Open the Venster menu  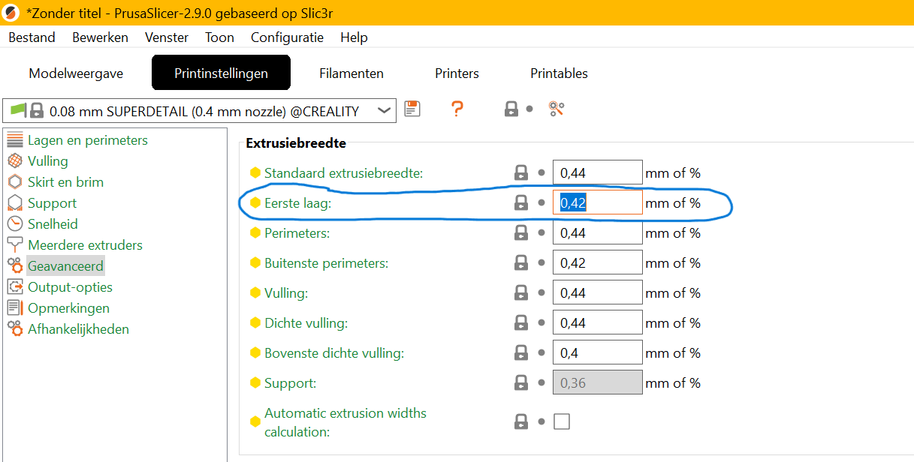point(167,37)
